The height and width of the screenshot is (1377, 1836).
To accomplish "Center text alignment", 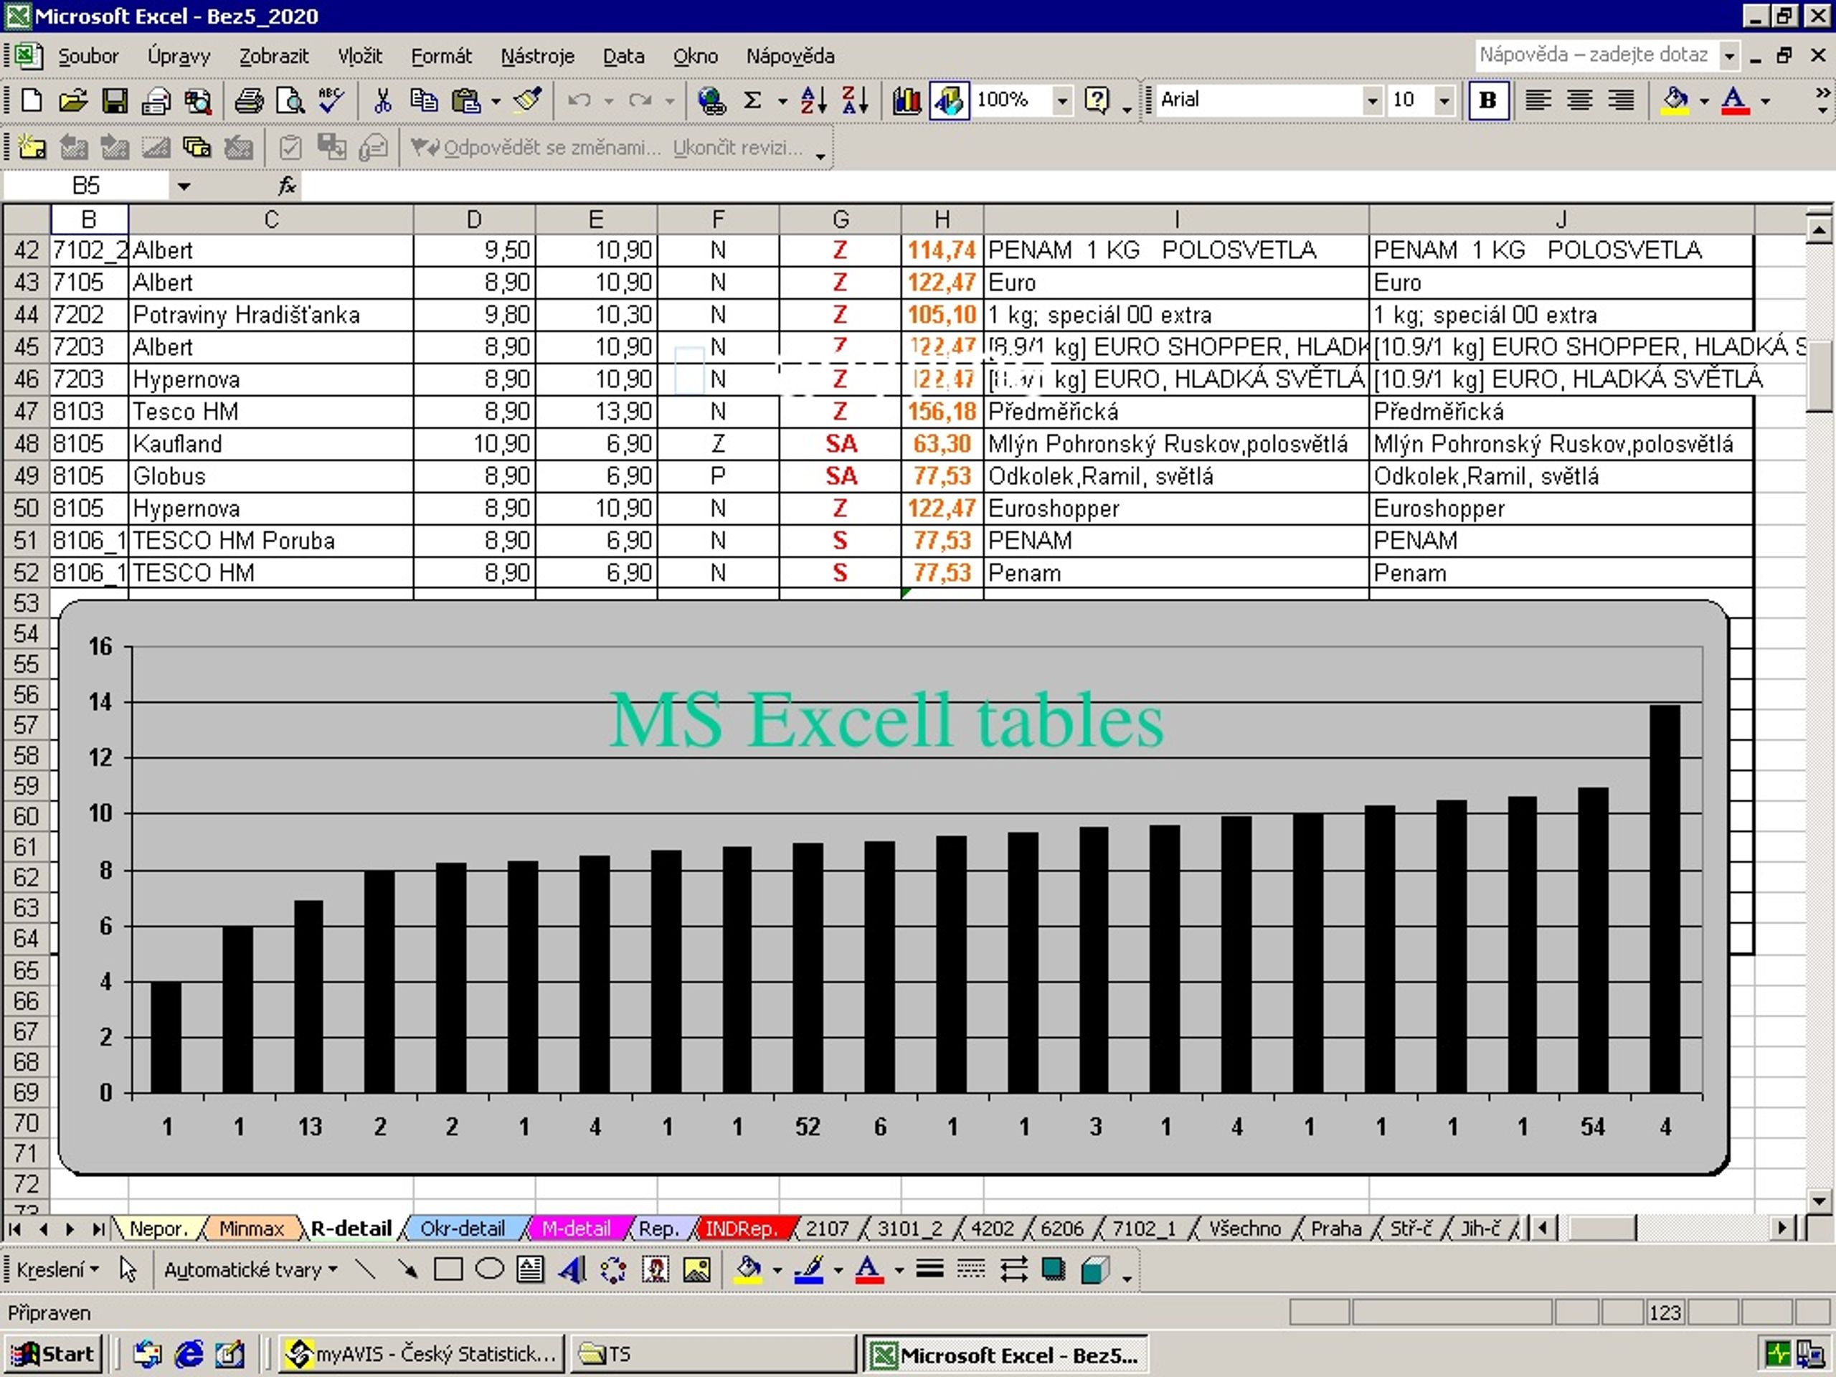I will (x=1579, y=100).
